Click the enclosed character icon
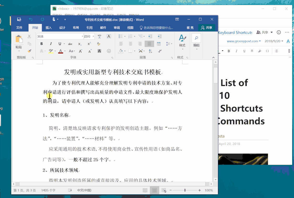 [109, 51]
